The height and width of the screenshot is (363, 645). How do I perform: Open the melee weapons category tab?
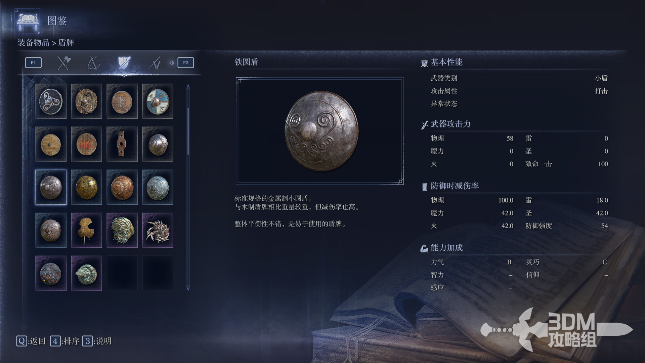click(x=63, y=63)
